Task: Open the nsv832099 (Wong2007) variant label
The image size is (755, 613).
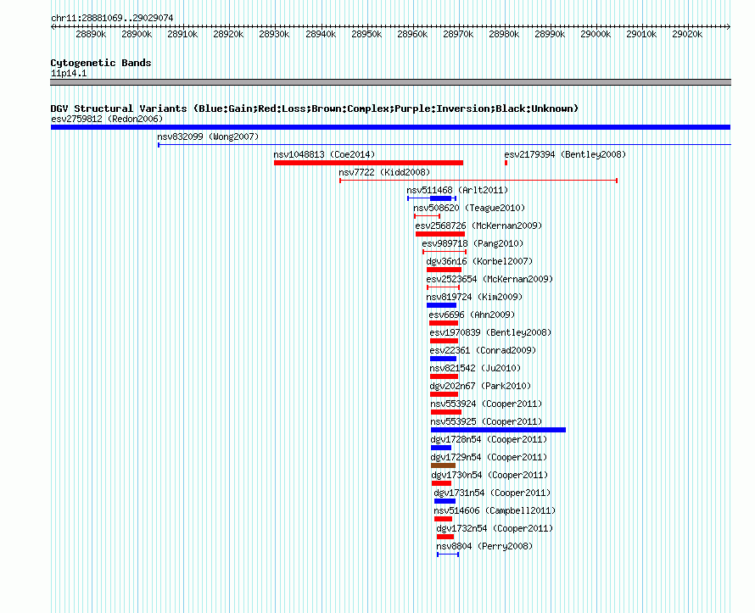Action: tap(208, 137)
